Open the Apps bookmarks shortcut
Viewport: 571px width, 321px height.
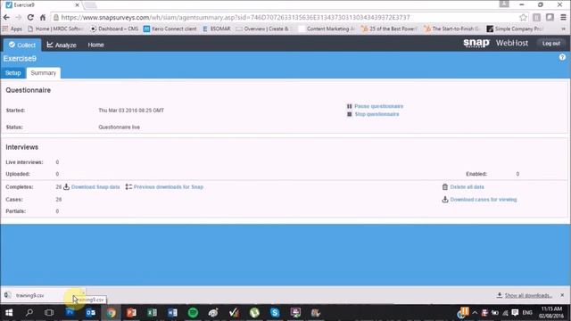coord(12,29)
